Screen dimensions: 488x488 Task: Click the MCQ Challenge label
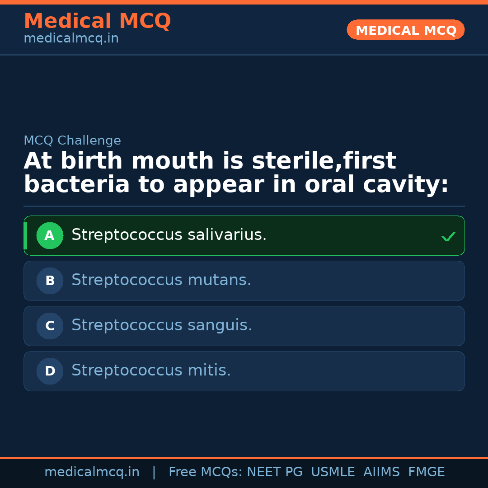click(72, 141)
